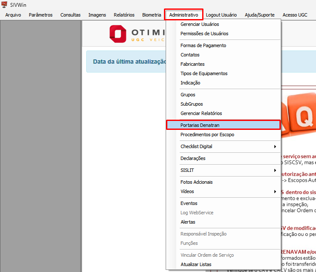Expand the SISLIT submenu arrow
Screen dimensions: 316x272
[275, 170]
